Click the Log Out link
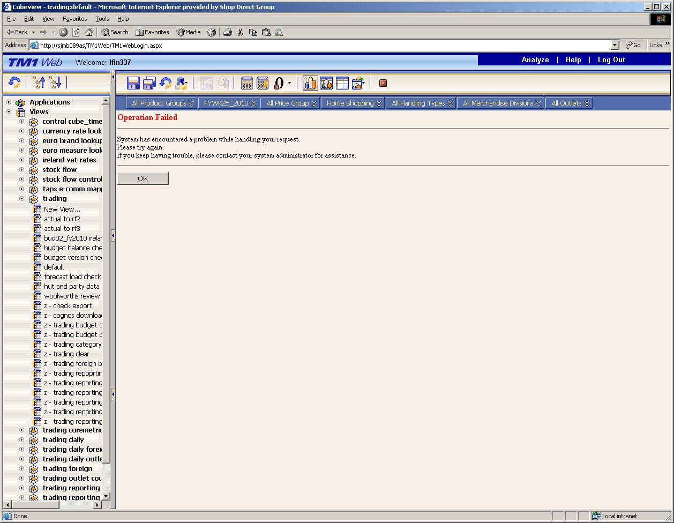Image resolution: width=674 pixels, height=523 pixels. tap(611, 60)
